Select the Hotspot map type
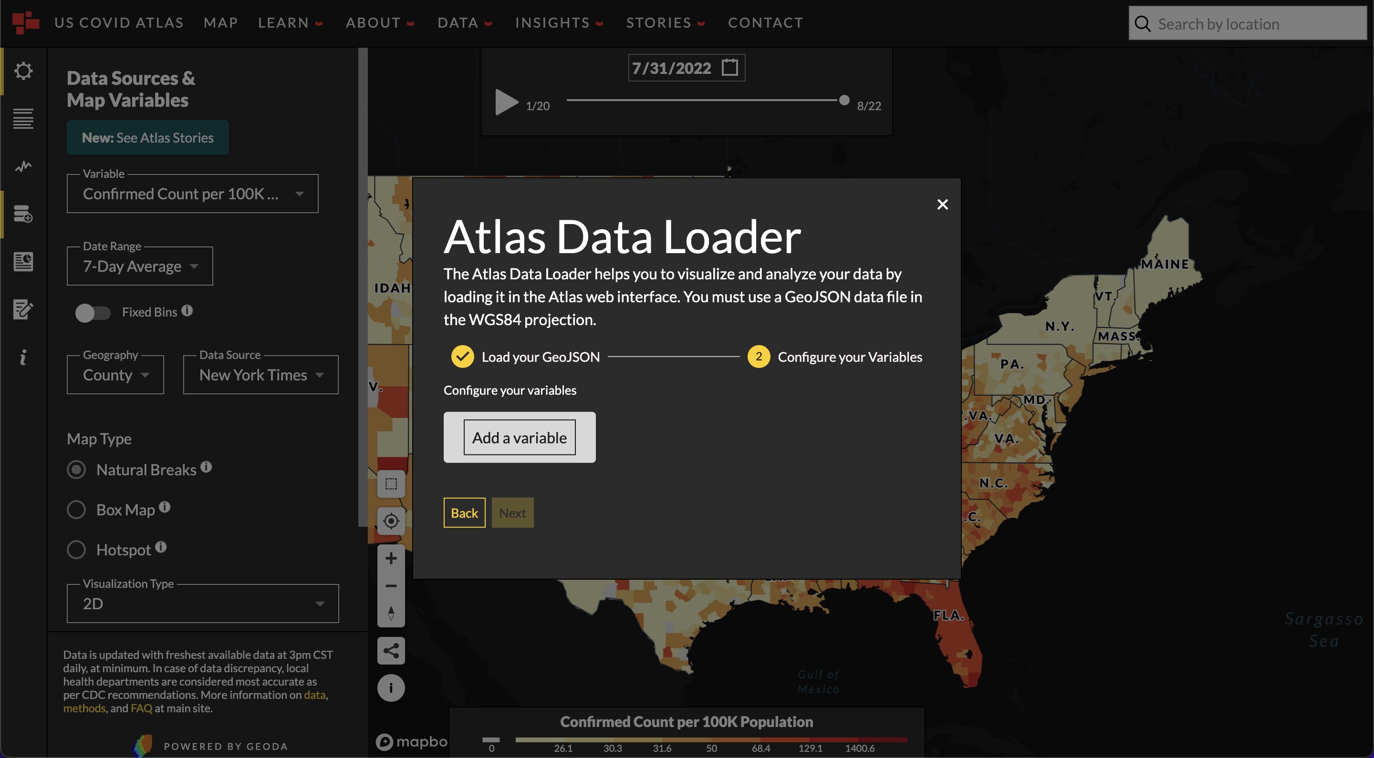Viewport: 1374px width, 758px height. pos(76,550)
